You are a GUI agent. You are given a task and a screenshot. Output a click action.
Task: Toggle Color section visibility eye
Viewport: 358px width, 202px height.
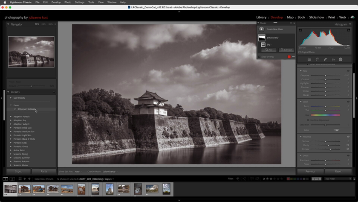click(x=348, y=102)
